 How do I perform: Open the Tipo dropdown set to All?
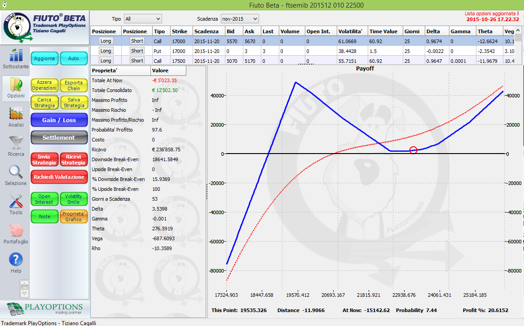[143, 19]
